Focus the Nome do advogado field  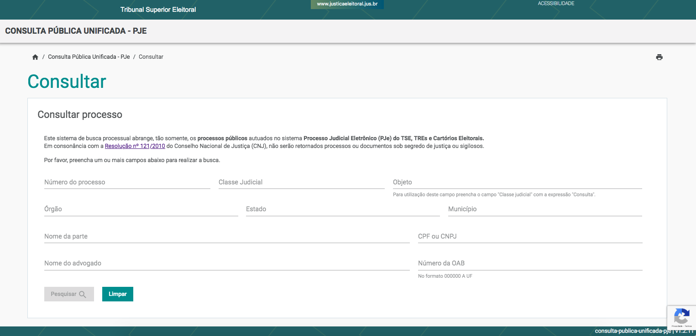(227, 264)
